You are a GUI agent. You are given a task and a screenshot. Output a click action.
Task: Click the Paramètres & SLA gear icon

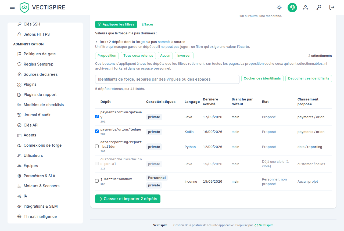click(19, 176)
